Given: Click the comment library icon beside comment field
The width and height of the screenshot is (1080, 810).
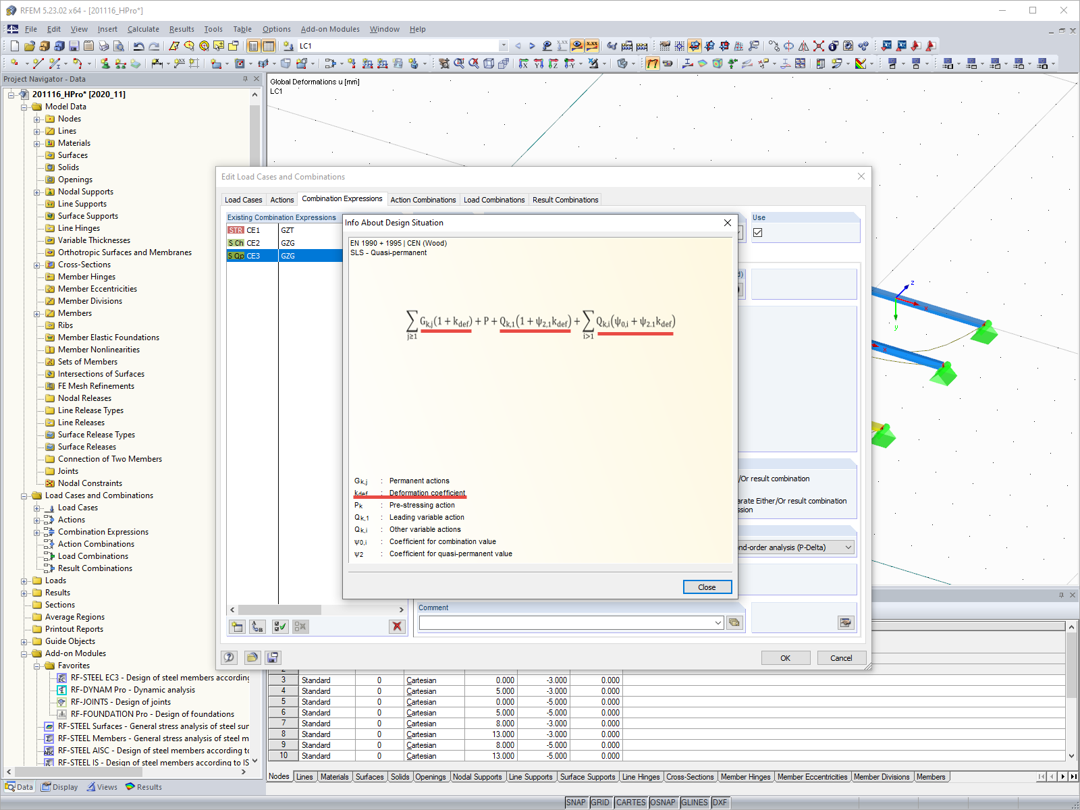Looking at the screenshot, I should point(734,622).
